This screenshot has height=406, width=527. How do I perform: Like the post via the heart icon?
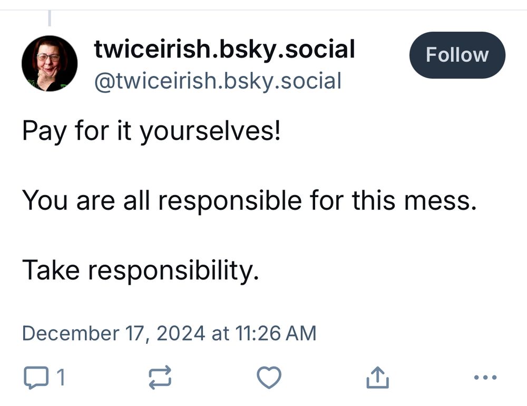(x=269, y=377)
